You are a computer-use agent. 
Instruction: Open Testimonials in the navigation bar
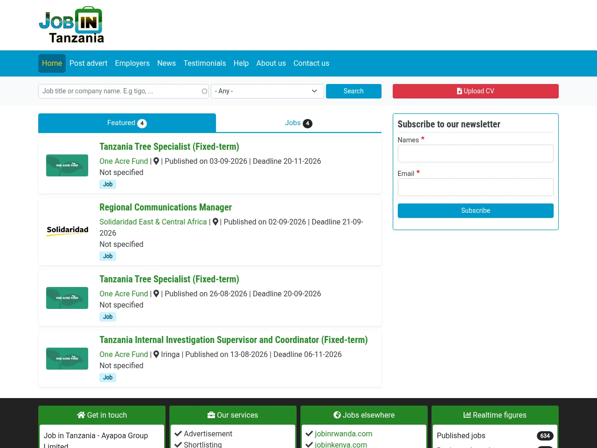pos(204,63)
